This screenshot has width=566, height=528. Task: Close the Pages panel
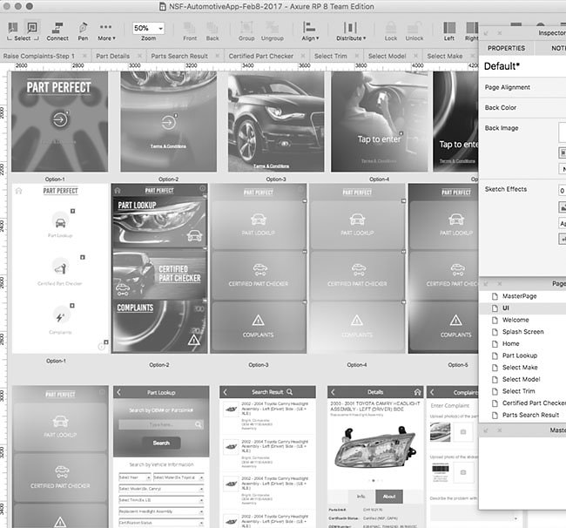coord(499,284)
